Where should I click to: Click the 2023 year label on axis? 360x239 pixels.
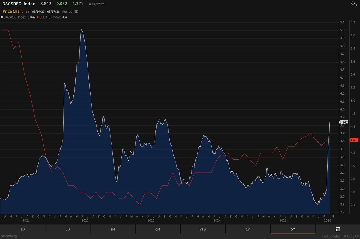point(151,220)
